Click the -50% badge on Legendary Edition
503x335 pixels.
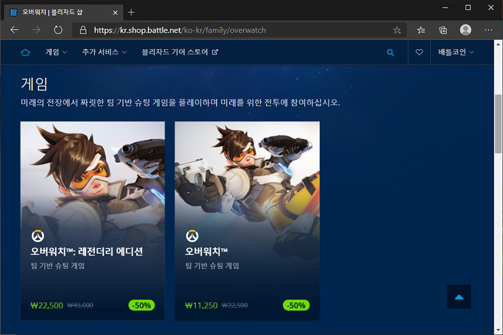point(142,305)
